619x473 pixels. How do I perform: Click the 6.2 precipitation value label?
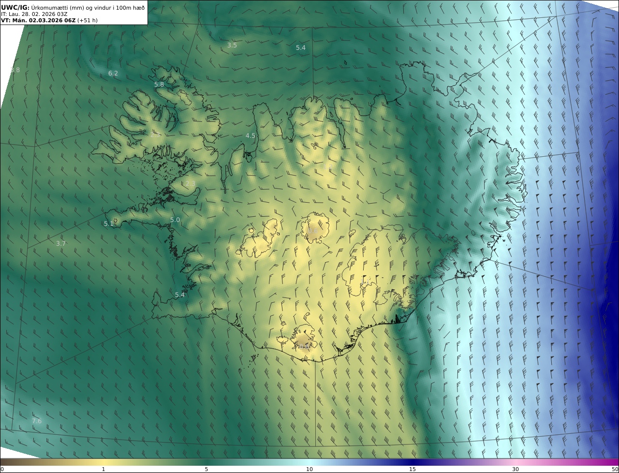click(113, 74)
